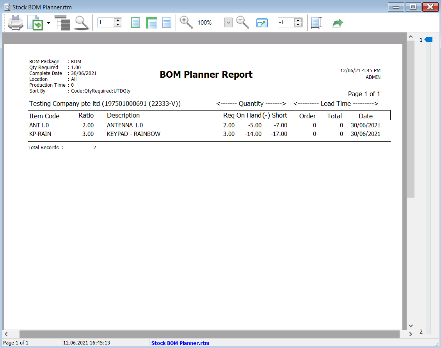Click the Full Screen view icon
Viewport: 441px width, 348px height.
(x=262, y=22)
